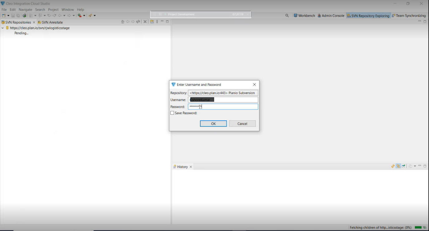Maximize the History panel
The width and height of the screenshot is (429, 231).
(425, 166)
